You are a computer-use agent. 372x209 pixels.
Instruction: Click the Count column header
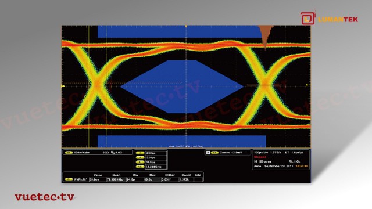[x=186, y=175]
